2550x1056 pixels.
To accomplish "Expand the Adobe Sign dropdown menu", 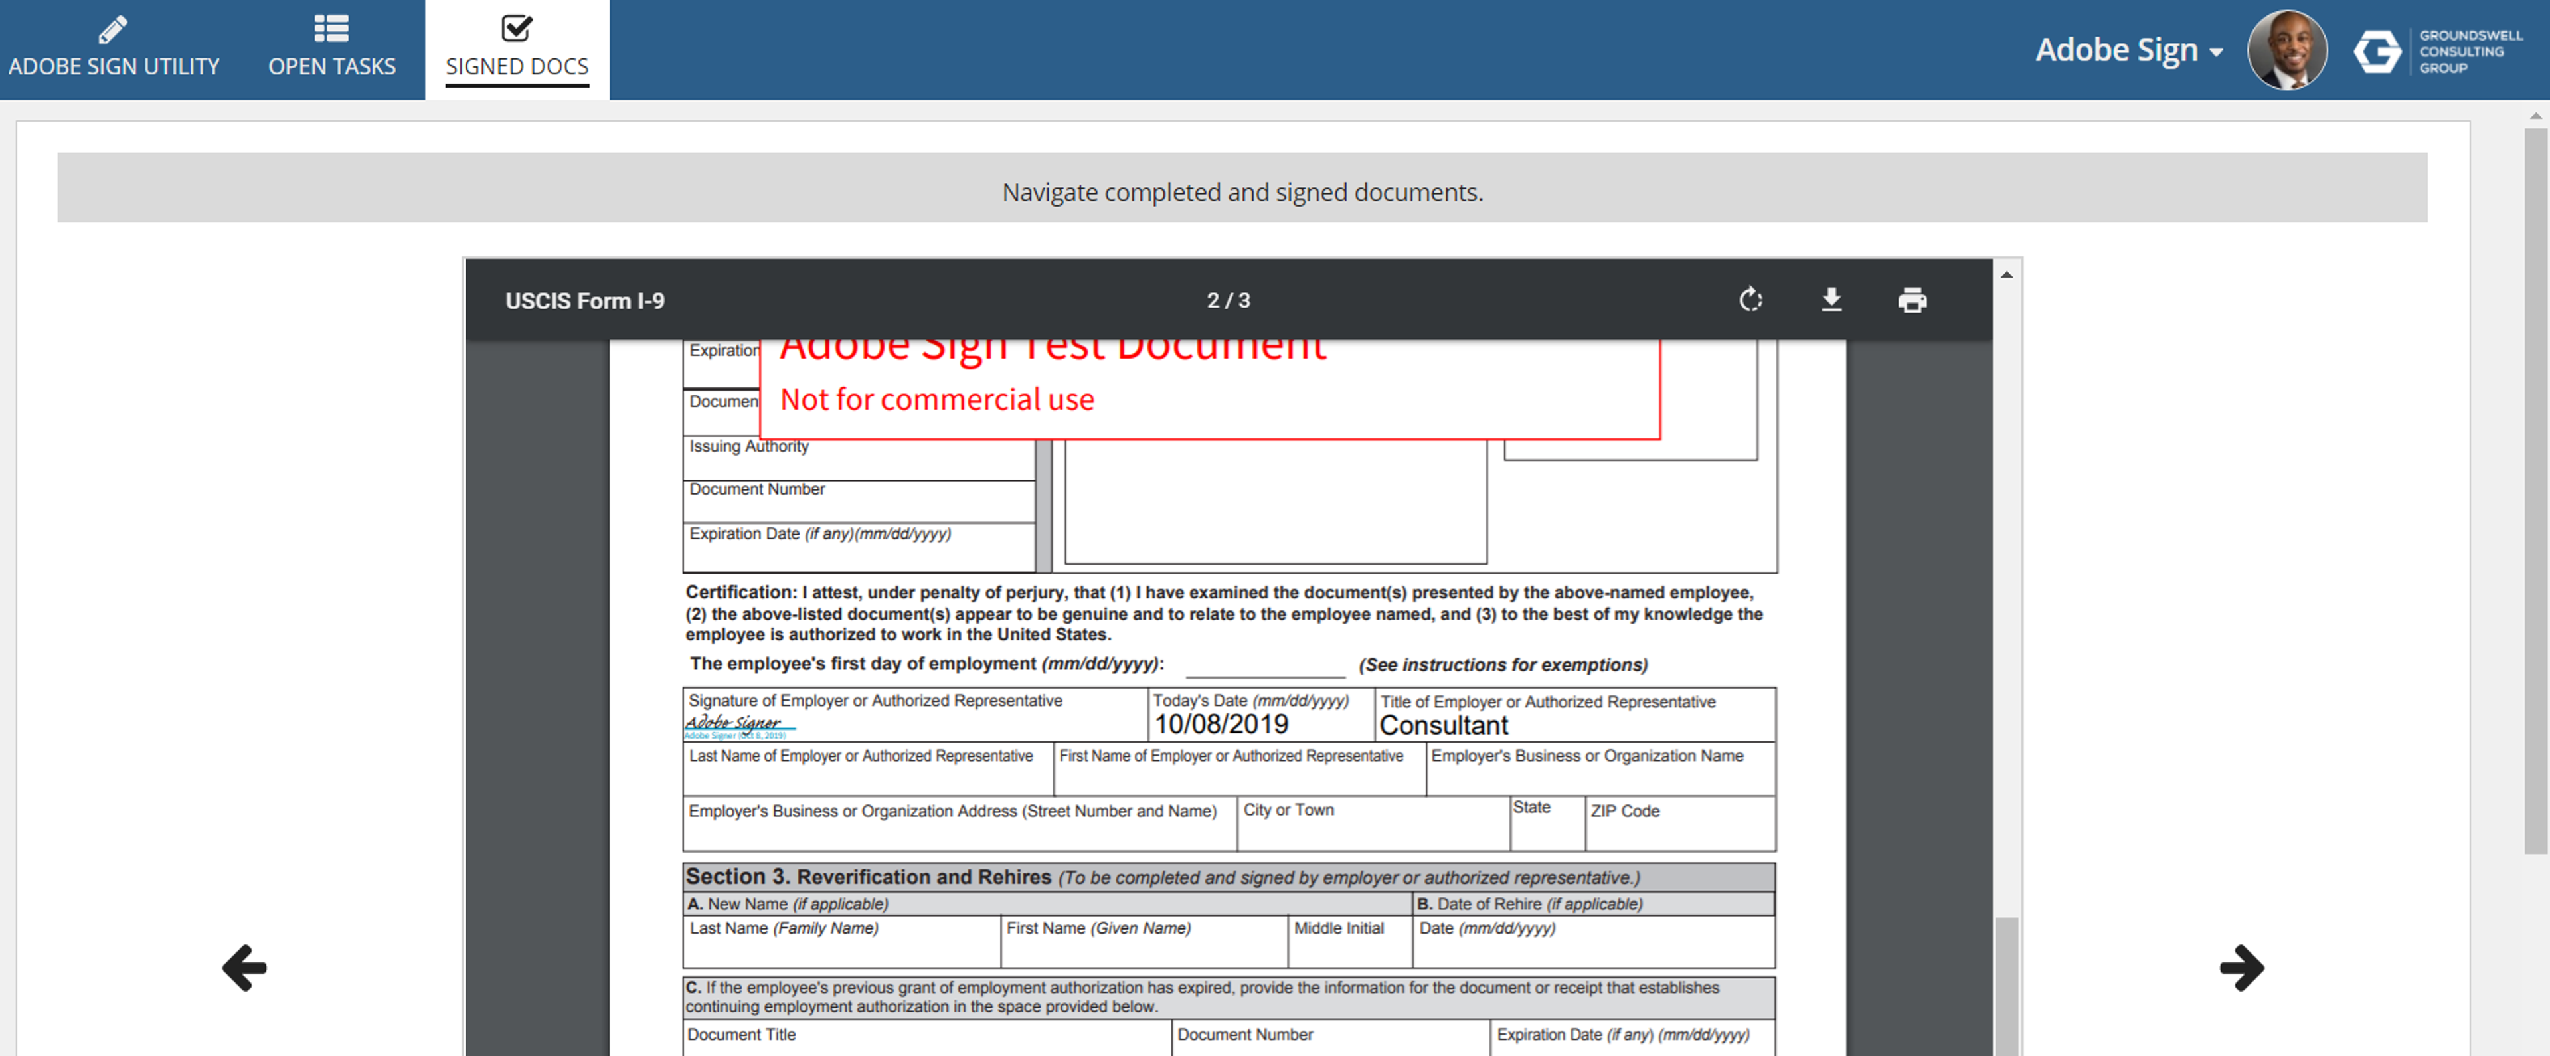I will 2128,50.
